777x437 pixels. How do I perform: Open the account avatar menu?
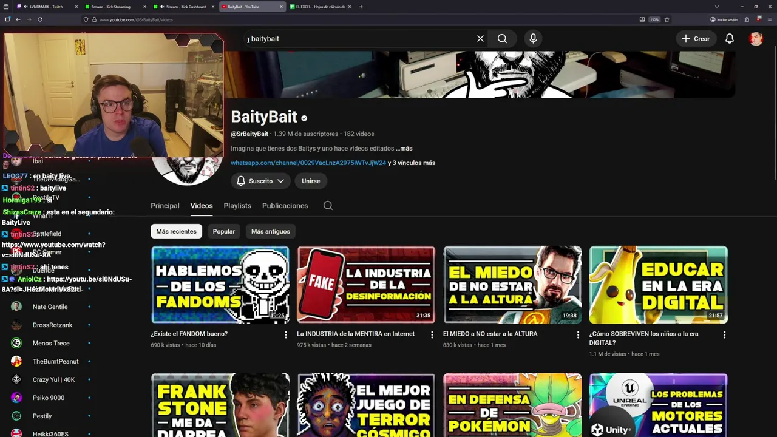[756, 39]
